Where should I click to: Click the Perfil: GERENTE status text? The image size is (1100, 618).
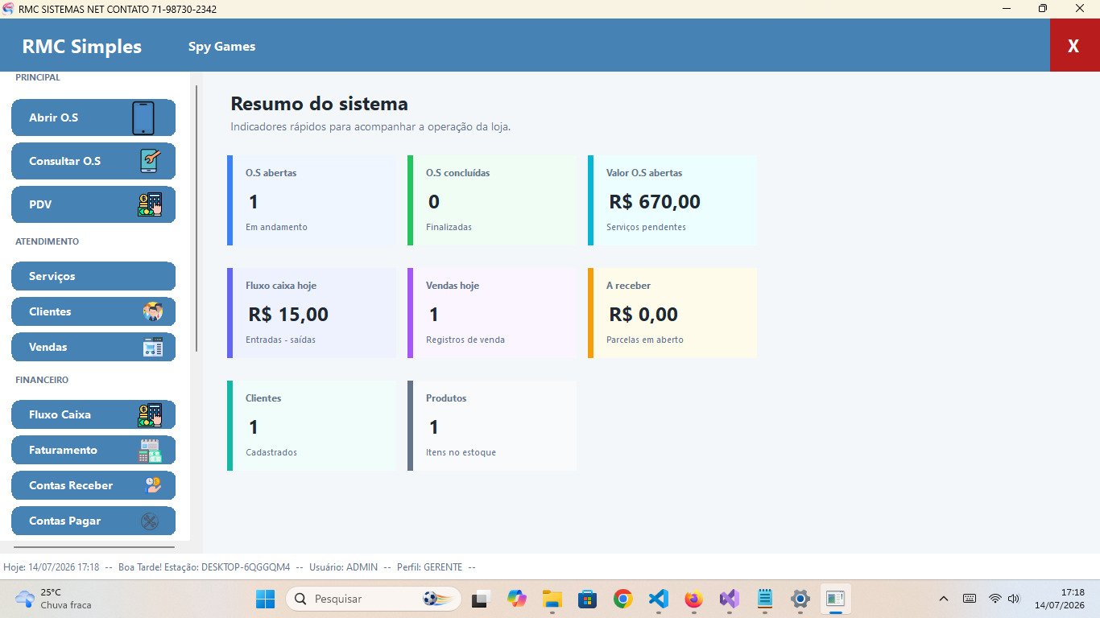click(x=428, y=567)
